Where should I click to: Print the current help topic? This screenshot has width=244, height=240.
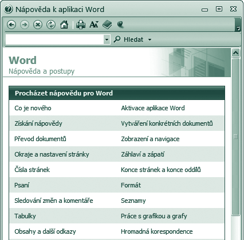click(x=81, y=25)
